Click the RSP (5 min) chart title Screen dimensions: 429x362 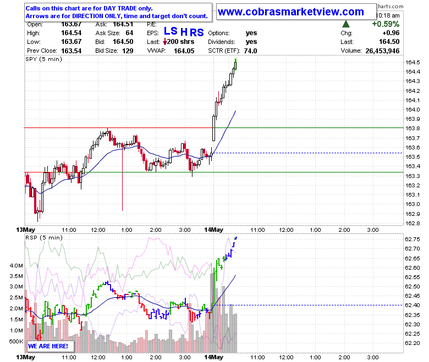click(44, 238)
